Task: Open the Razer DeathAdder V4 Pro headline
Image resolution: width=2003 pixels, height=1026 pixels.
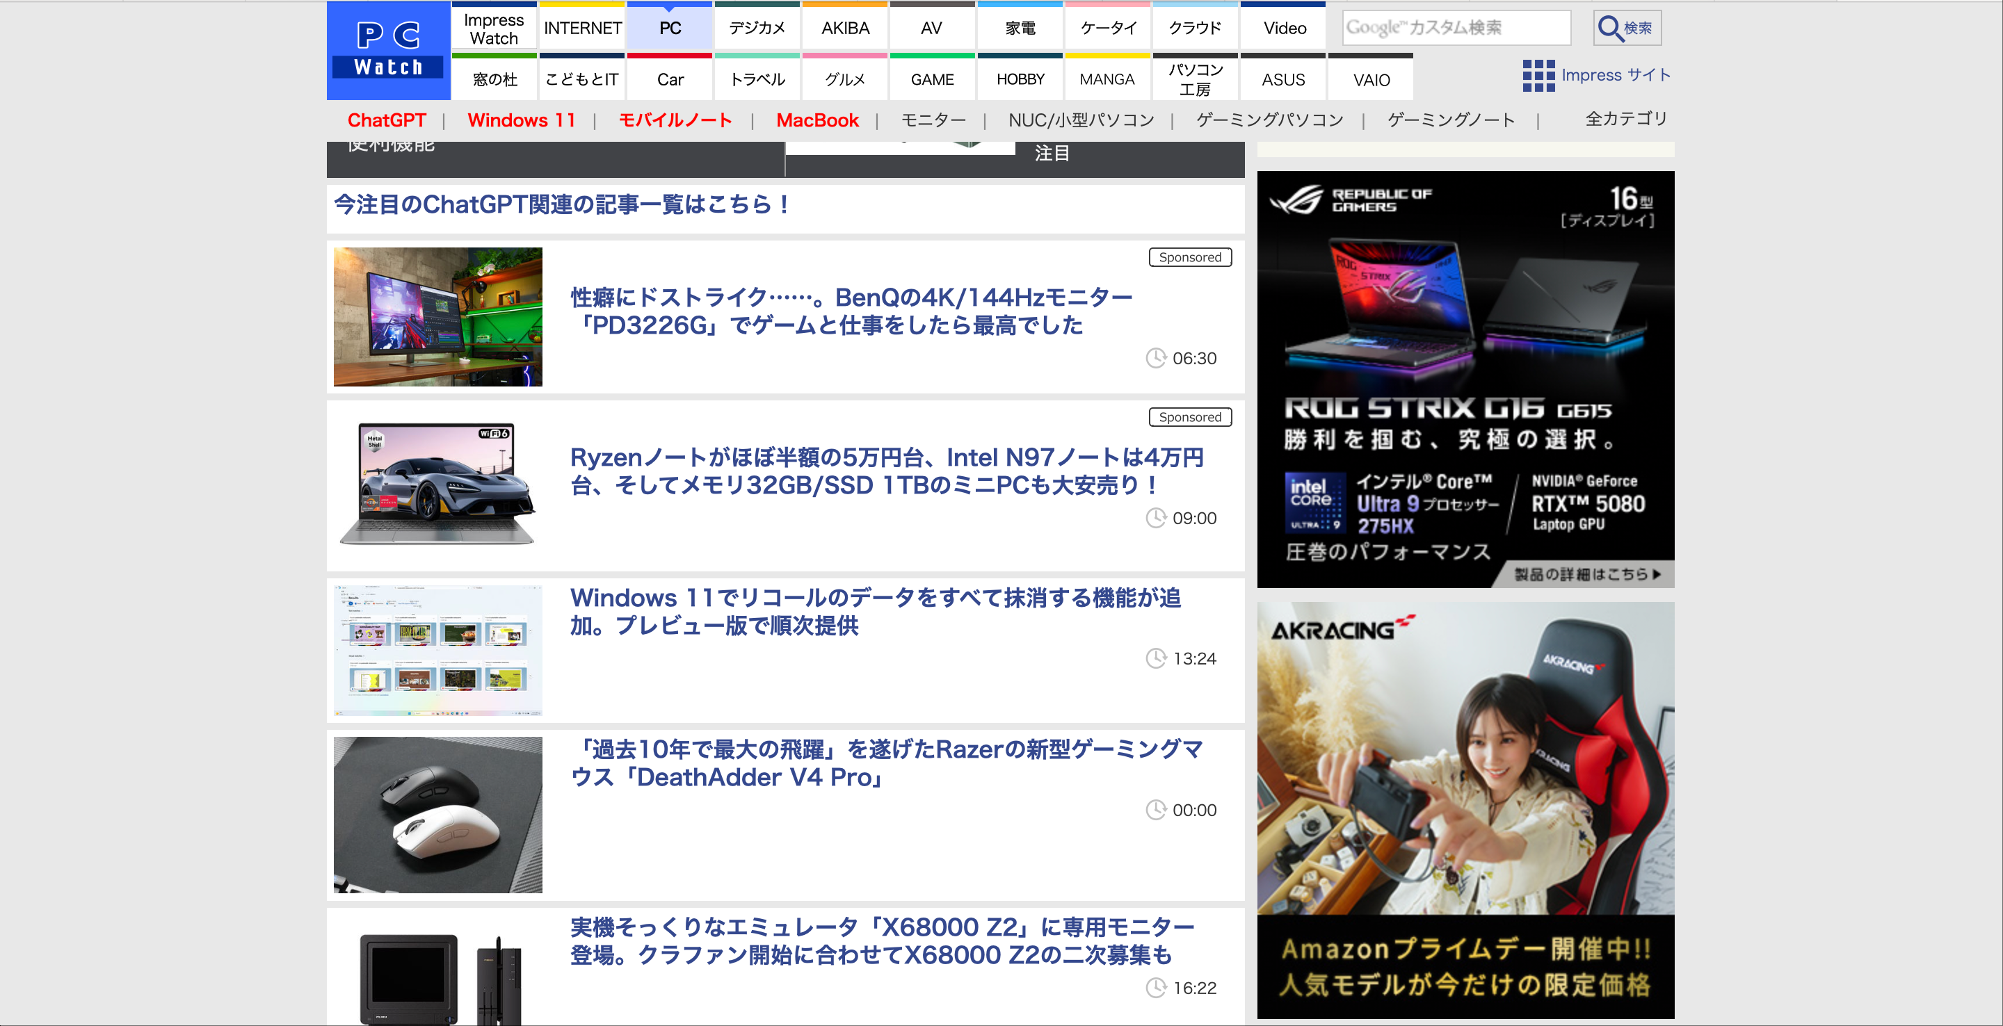Action: pyautogui.click(x=887, y=763)
